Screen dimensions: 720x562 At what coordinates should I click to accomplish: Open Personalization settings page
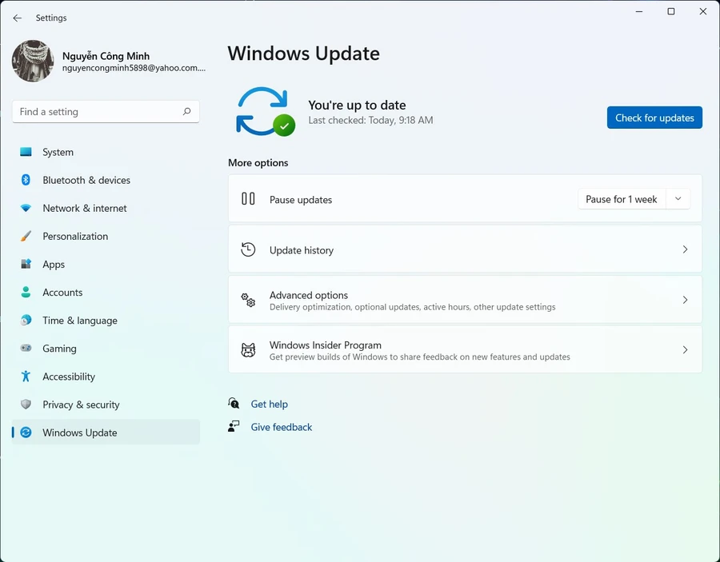coord(106,237)
